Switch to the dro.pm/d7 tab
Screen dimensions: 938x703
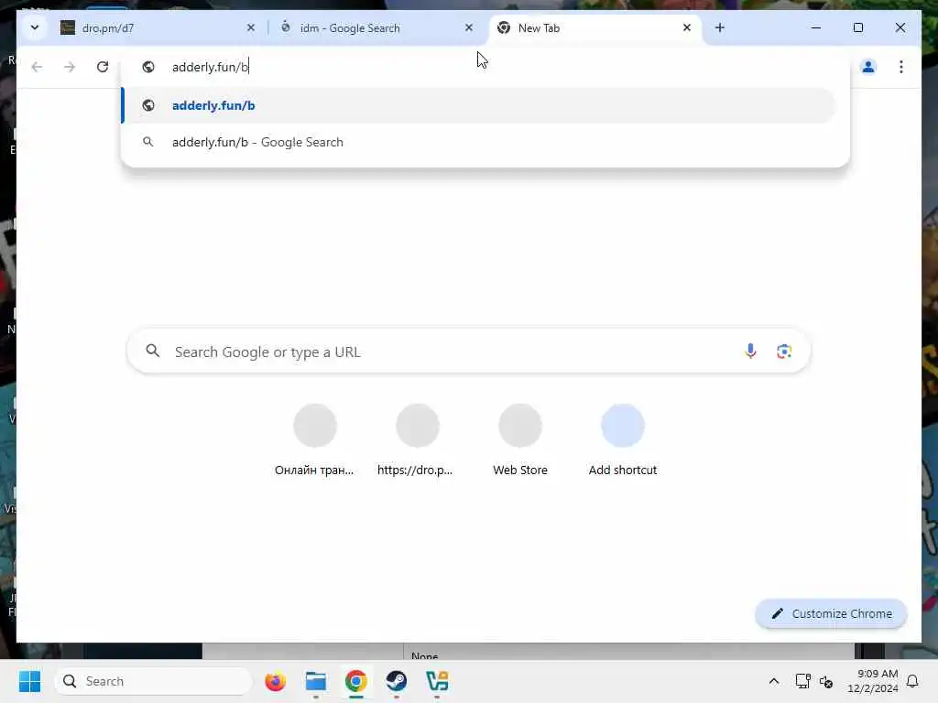coord(159,28)
